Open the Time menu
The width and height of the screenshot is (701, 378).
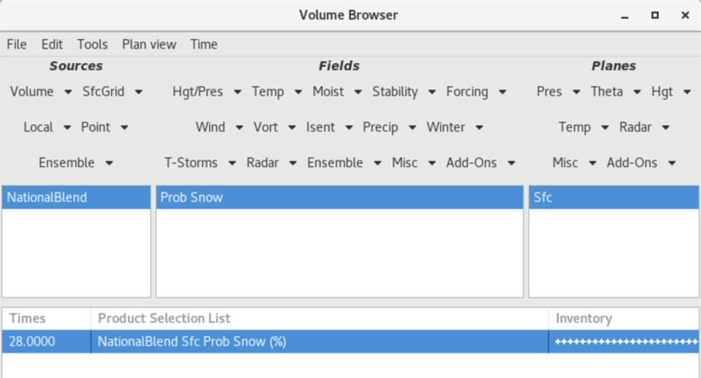point(204,44)
